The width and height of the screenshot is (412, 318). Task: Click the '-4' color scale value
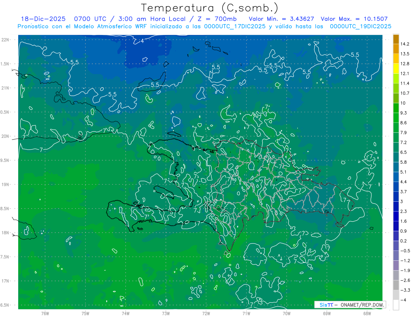404,300
